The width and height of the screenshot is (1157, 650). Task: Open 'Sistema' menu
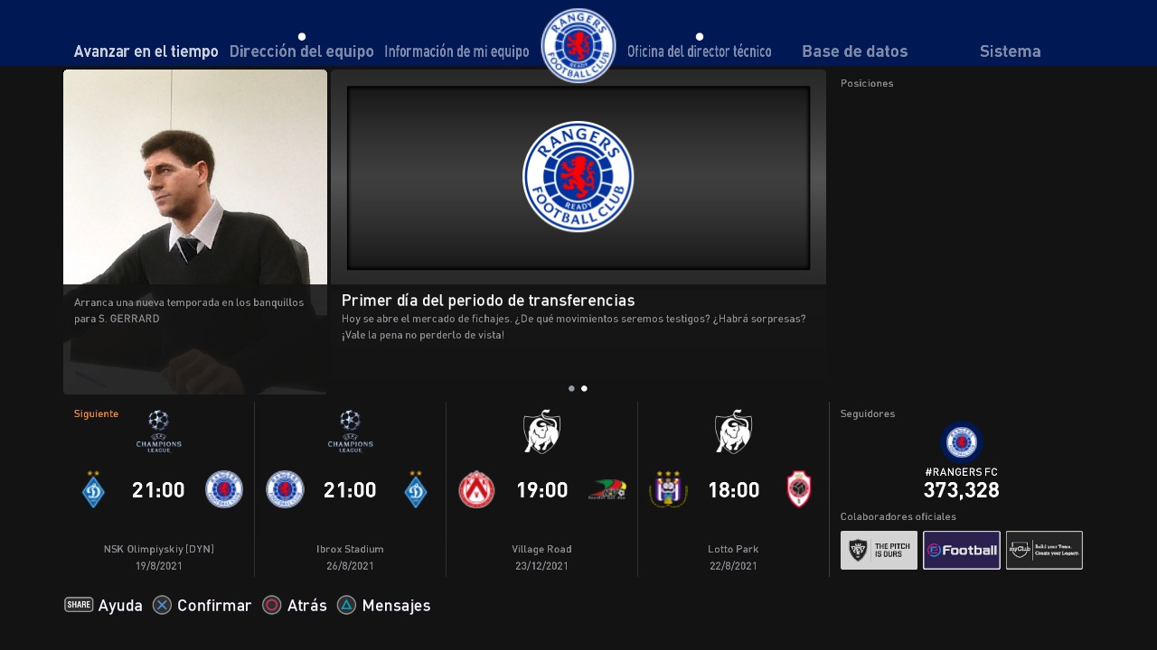[x=1011, y=51]
